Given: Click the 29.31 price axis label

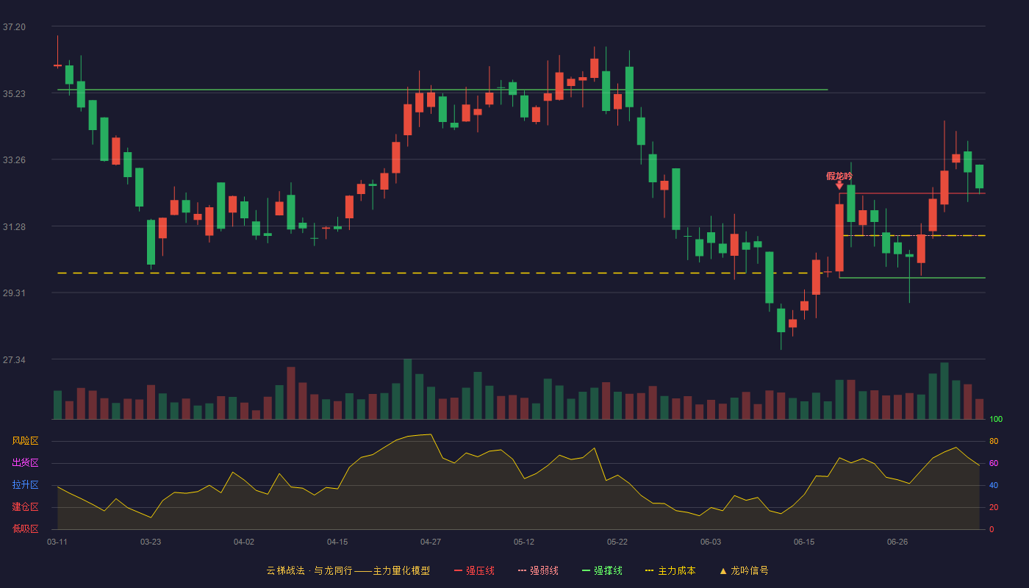Looking at the screenshot, I should click(x=14, y=293).
